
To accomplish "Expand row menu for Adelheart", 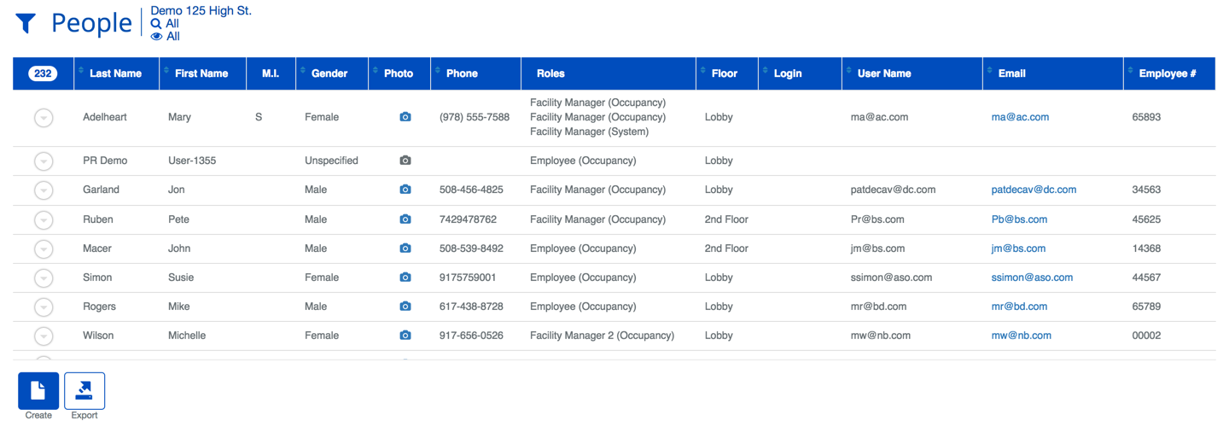I will tap(44, 118).
